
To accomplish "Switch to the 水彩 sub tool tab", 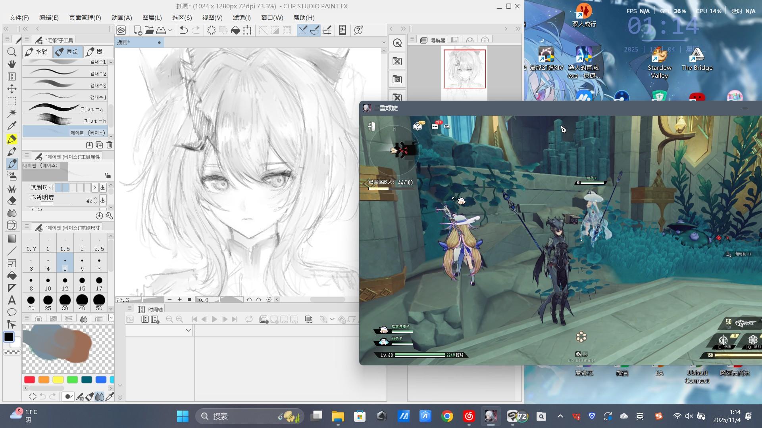I will pos(37,52).
